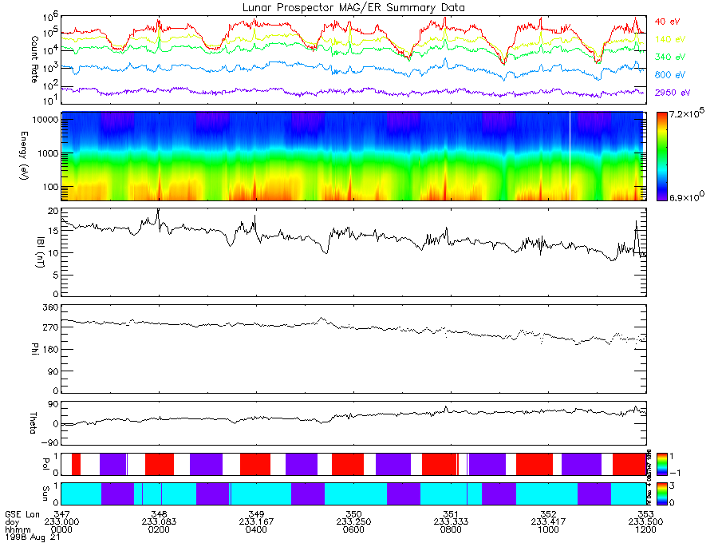Image resolution: width=718 pixels, height=559 pixels.
Task: Click the '0600' time tick label
Action: tap(353, 529)
